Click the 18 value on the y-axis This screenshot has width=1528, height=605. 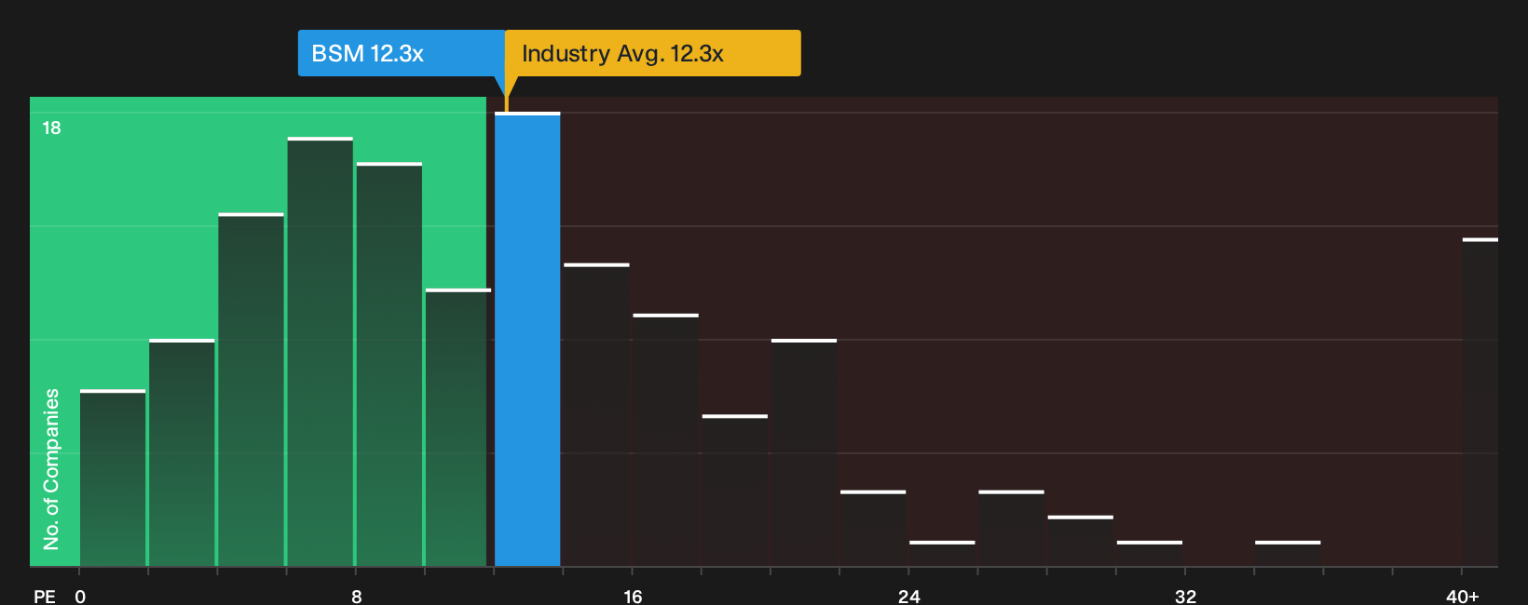tap(51, 128)
